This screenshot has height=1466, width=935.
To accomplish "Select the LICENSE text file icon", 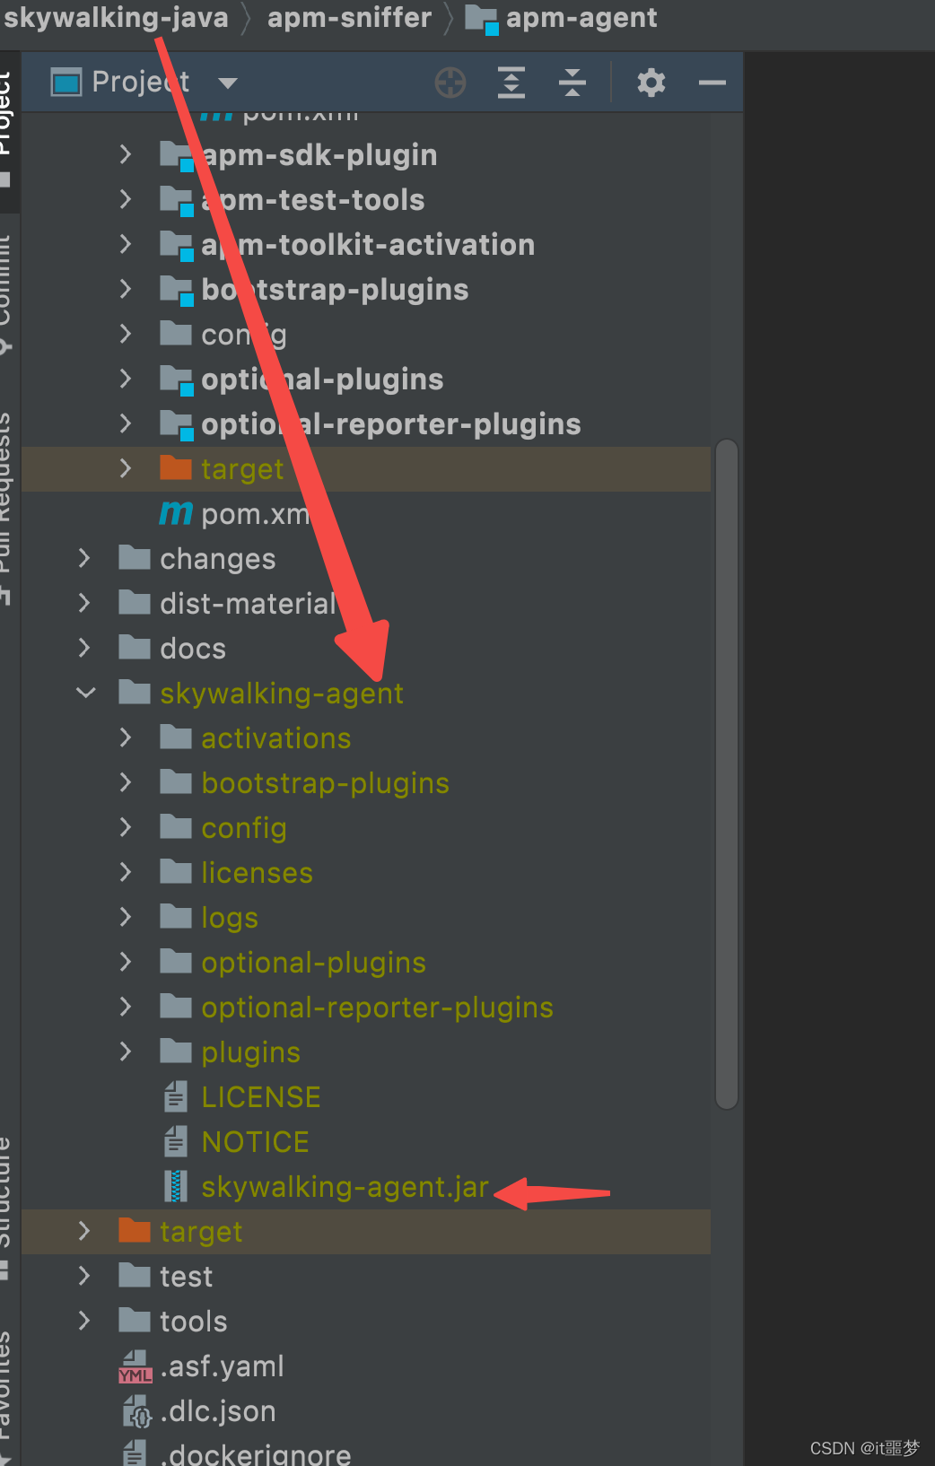I will pos(176,1096).
